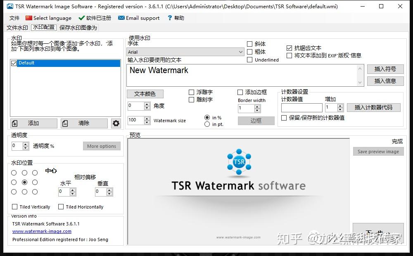Increase 角度 angle spinner value
The height and width of the screenshot is (256, 413).
pos(147,104)
